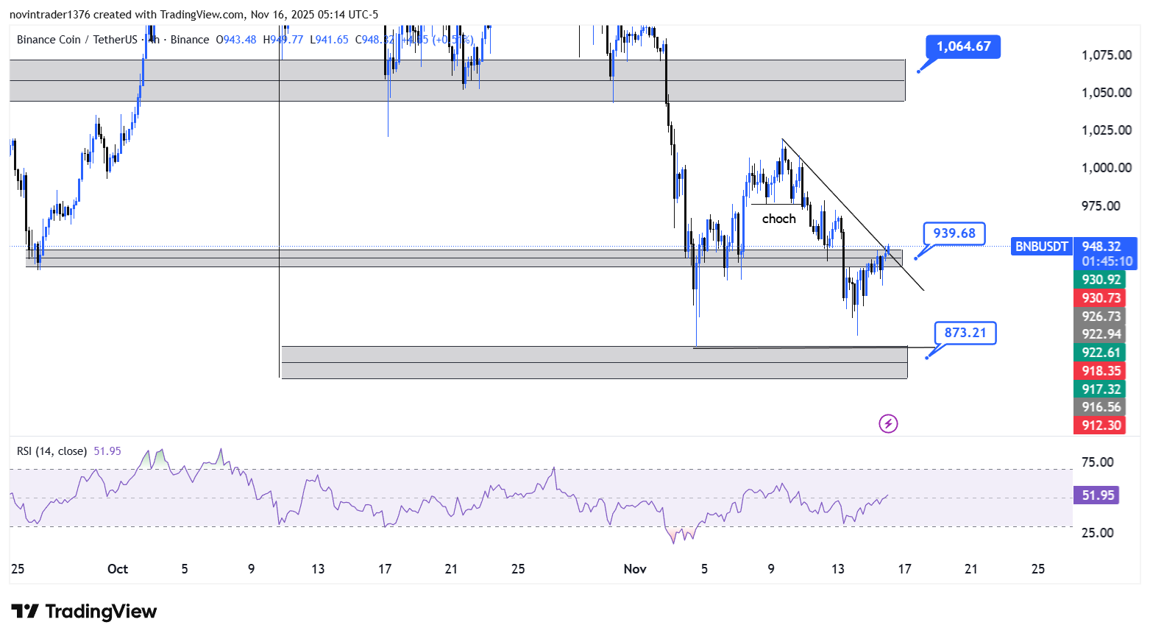Select the "choch" text annotation
The width and height of the screenshot is (1150, 639).
(x=778, y=219)
